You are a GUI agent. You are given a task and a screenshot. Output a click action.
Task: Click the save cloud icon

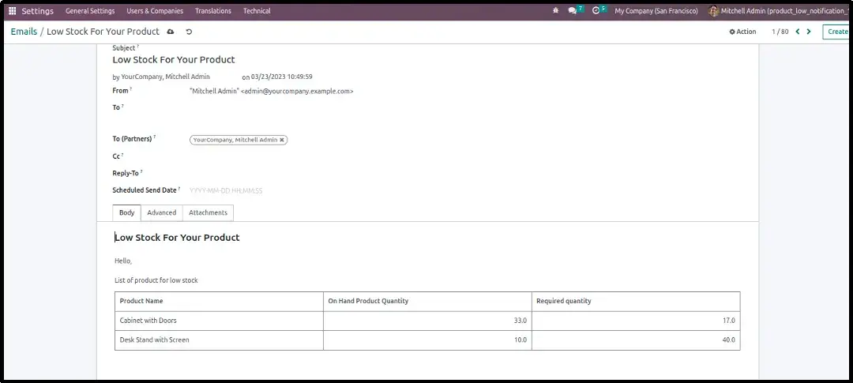tap(171, 32)
